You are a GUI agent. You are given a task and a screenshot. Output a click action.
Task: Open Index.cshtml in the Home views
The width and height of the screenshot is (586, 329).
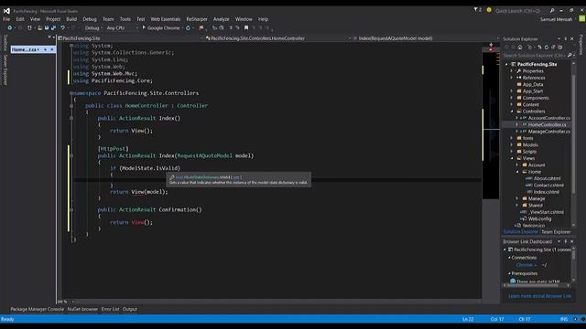546,192
